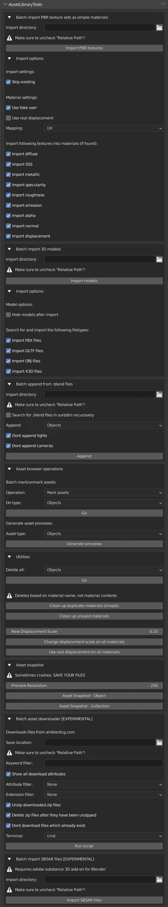Click the Keyword filter text field
168x907 pixels.
point(103,763)
